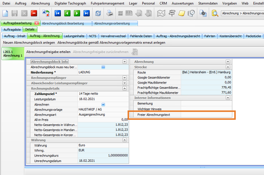Go to previous record with green arrow
This screenshot has height=175, width=264.
(x=67, y=14)
